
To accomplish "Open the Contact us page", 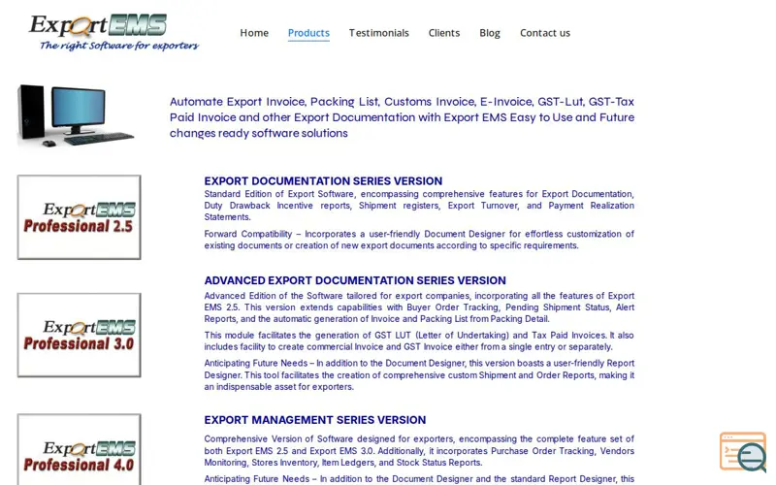I will click(x=545, y=33).
